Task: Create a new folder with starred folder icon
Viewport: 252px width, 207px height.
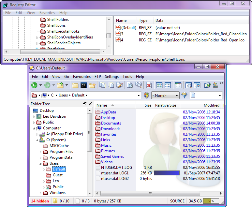Action: pyautogui.click(x=92, y=85)
